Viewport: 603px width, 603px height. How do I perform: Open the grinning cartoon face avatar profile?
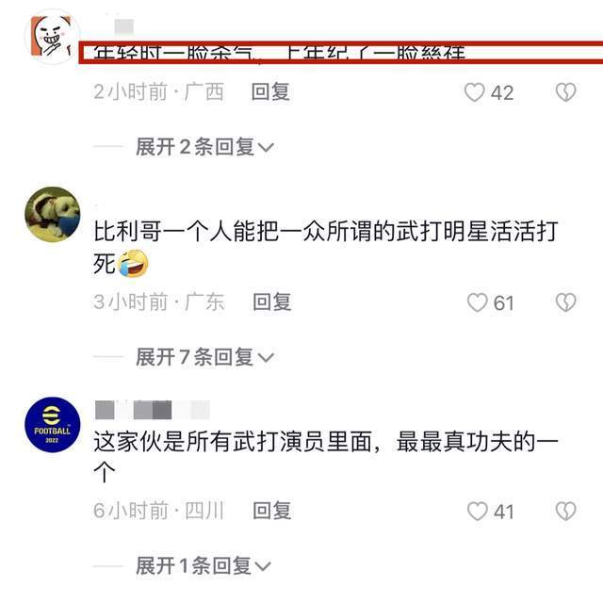pyautogui.click(x=53, y=37)
